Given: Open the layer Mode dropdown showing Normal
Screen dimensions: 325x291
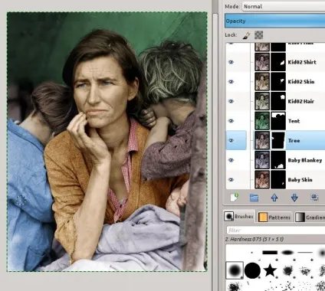Looking at the screenshot, I should (284, 6).
